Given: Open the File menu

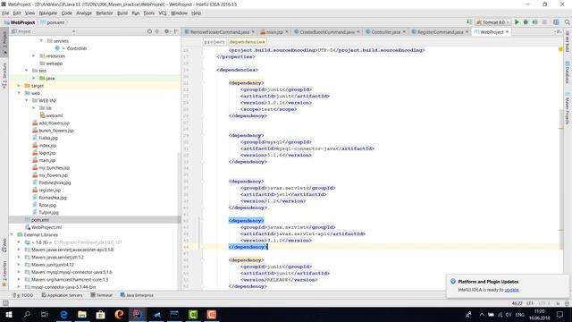Looking at the screenshot, I should (5, 13).
